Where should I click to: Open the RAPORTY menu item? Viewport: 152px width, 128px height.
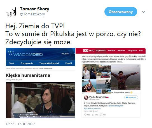pos(111,51)
